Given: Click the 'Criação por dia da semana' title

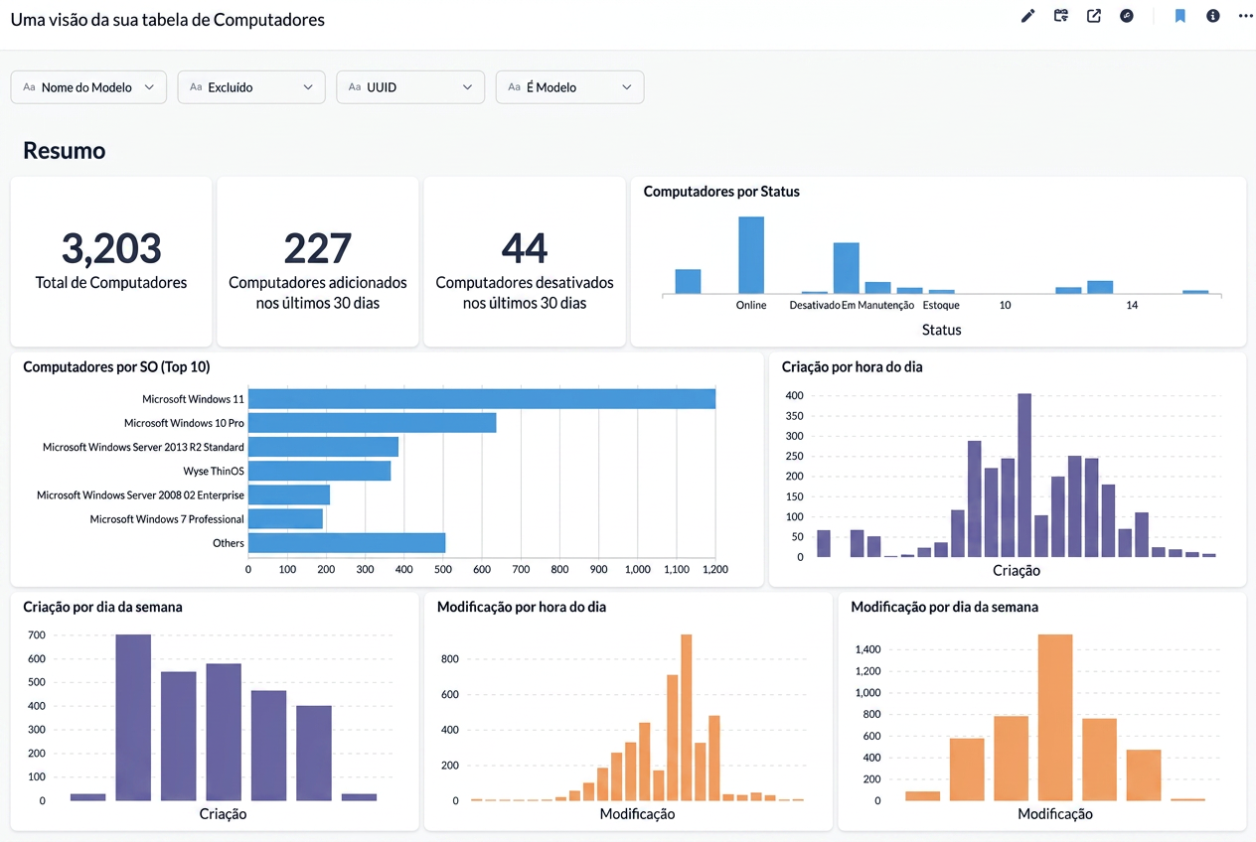Looking at the screenshot, I should [102, 607].
